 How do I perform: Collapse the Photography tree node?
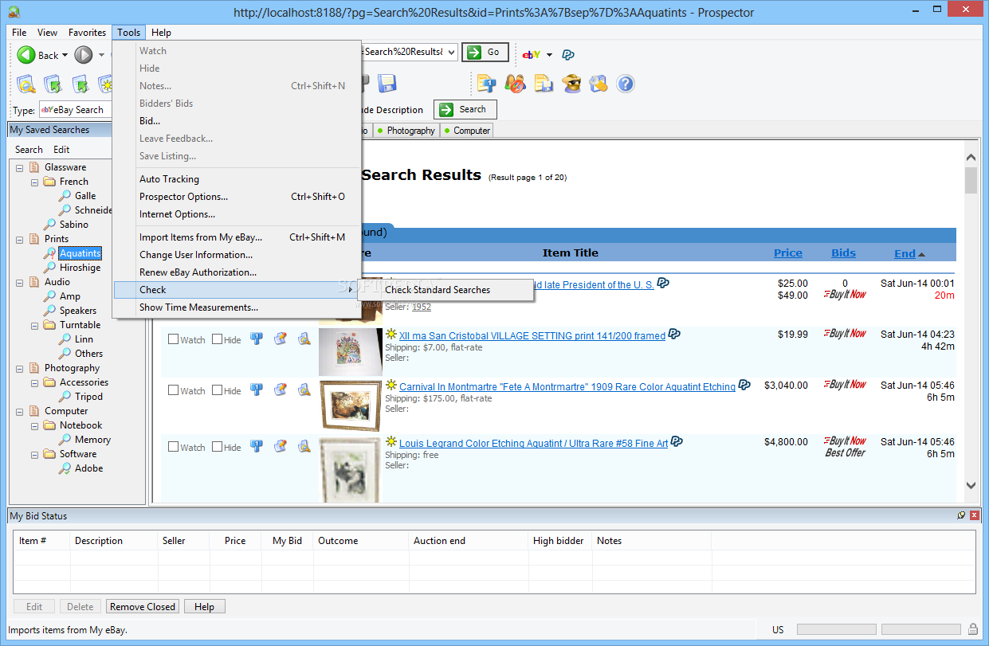click(x=19, y=368)
